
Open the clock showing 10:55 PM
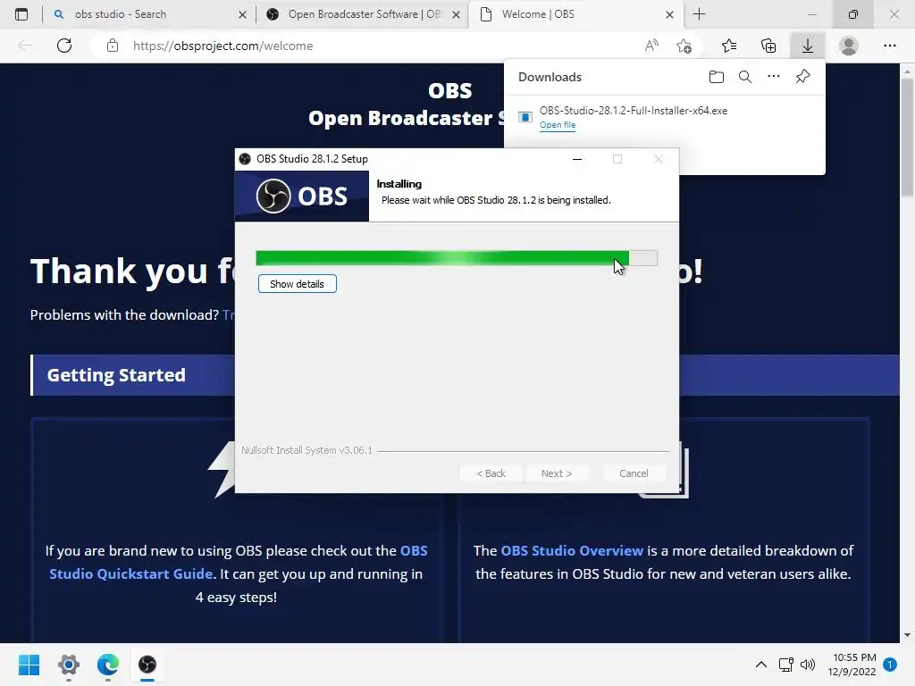(x=852, y=665)
